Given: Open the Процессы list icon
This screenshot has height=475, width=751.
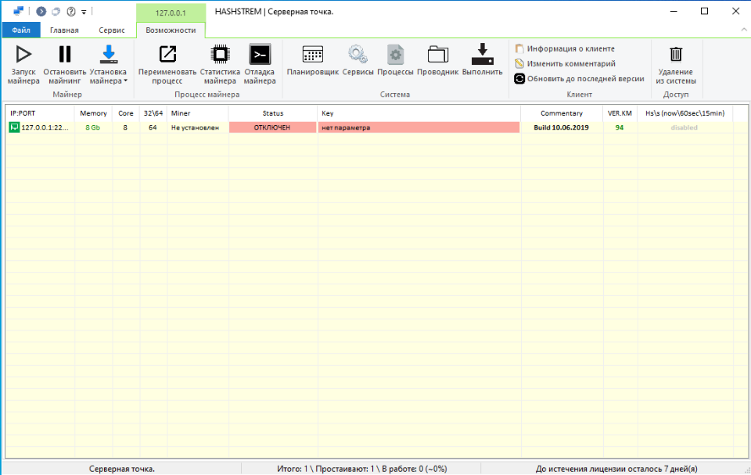Looking at the screenshot, I should click(x=395, y=54).
